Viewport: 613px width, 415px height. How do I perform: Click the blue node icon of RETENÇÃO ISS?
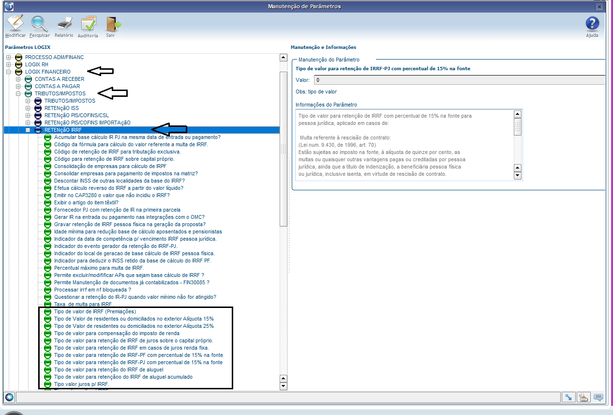[x=38, y=108]
